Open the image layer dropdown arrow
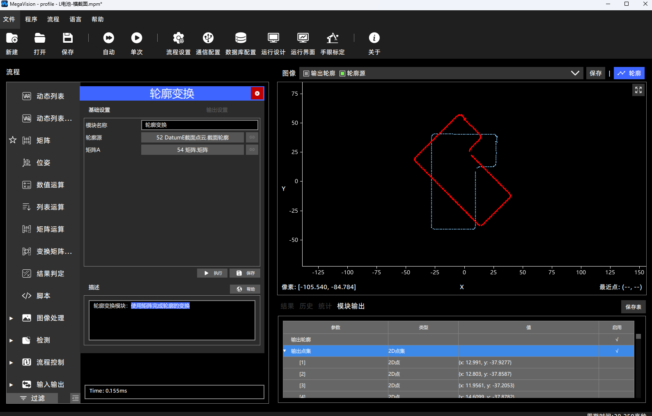Viewport: 652px width, 416px height. (575, 73)
